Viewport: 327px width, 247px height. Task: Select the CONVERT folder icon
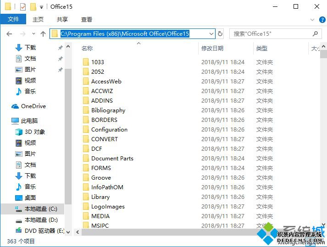pos(86,139)
